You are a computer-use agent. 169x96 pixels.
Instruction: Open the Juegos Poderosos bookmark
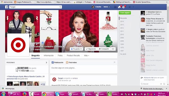(x=23, y=2)
